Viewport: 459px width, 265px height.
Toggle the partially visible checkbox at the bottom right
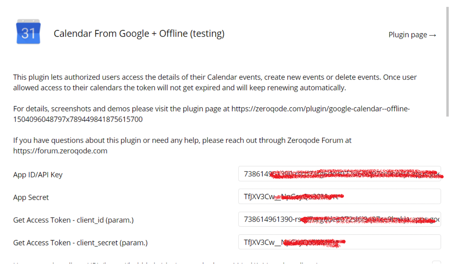pos(436,263)
